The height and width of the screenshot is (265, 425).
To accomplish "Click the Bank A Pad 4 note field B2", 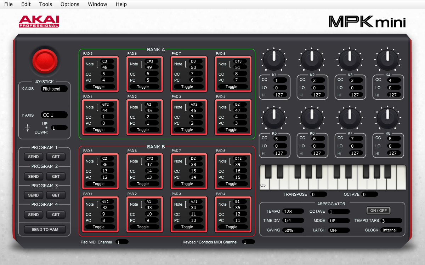I will (x=240, y=104).
